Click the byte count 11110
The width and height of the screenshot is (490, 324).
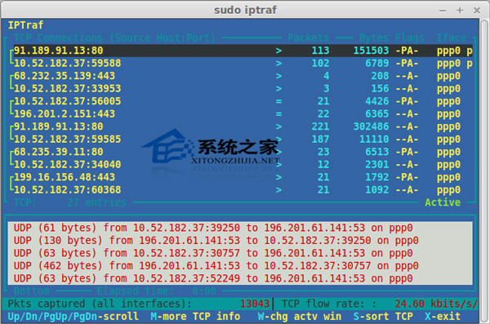374,140
